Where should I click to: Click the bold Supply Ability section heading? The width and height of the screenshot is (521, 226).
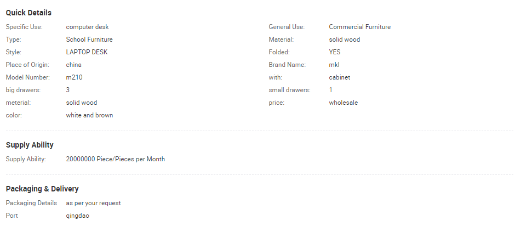pyautogui.click(x=30, y=145)
